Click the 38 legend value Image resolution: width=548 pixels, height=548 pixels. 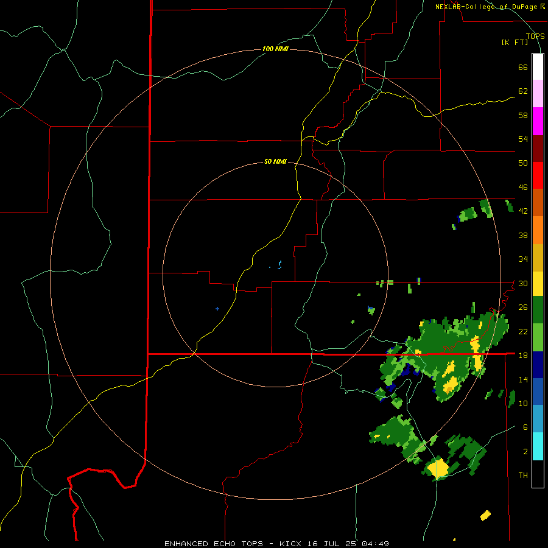(x=523, y=235)
